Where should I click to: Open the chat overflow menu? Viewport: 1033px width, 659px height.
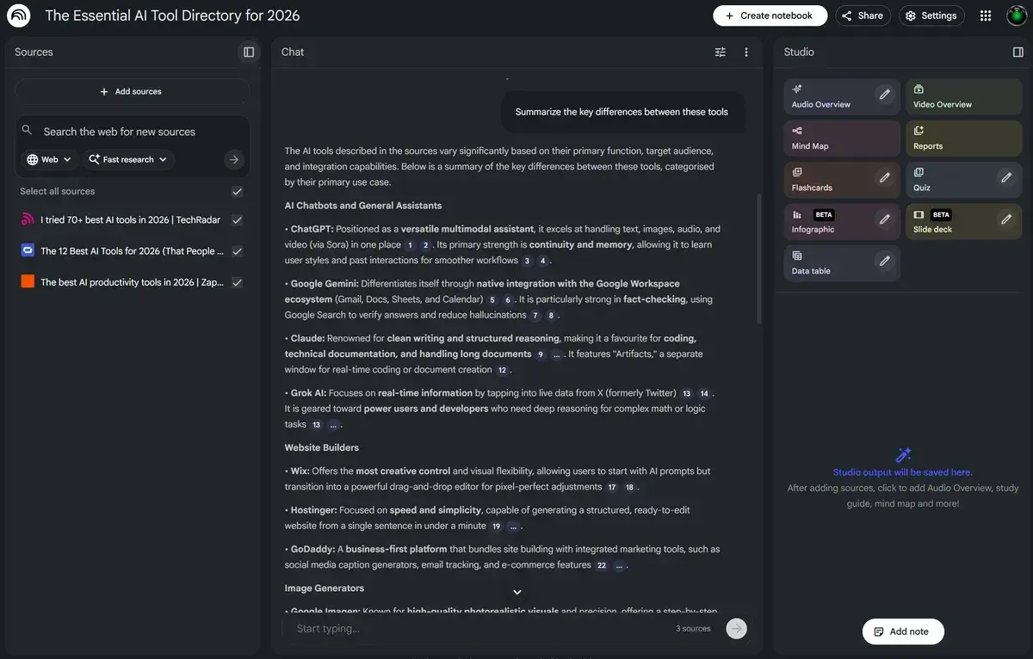point(745,52)
